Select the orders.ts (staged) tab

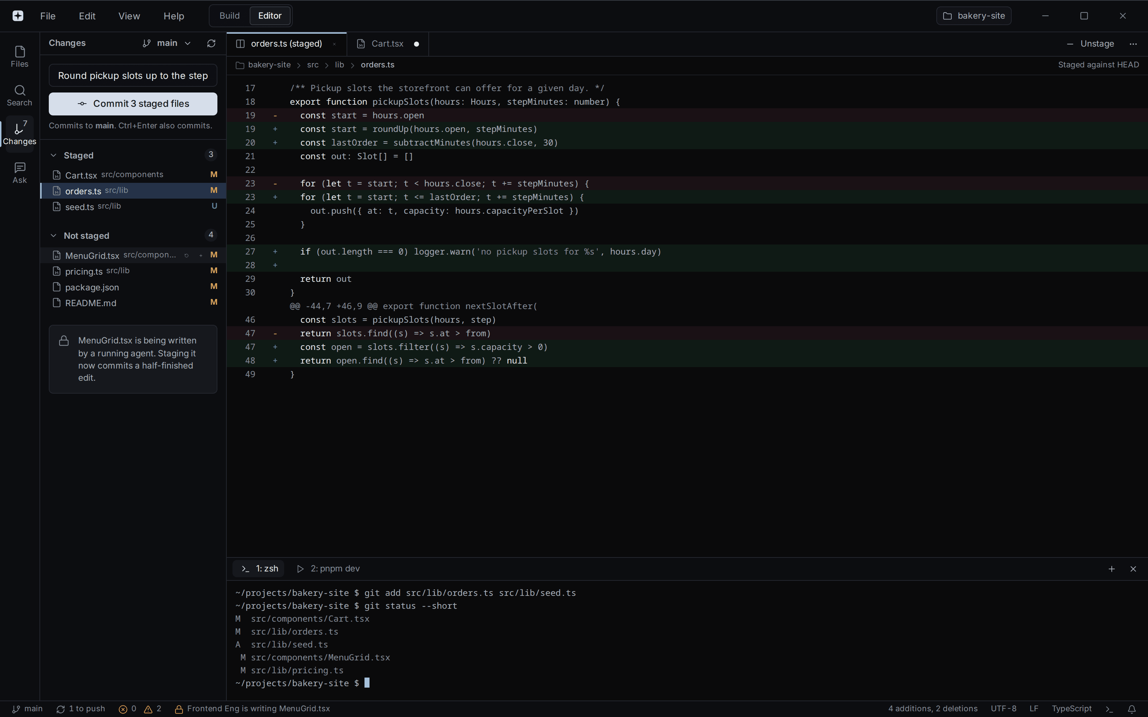(287, 44)
